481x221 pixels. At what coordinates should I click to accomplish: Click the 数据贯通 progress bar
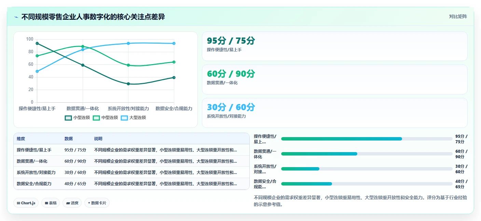click(x=367, y=154)
